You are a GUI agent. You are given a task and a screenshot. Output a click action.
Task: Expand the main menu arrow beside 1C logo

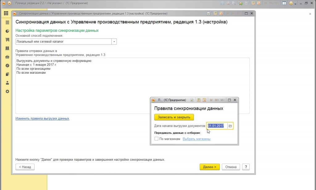click(9, 3)
